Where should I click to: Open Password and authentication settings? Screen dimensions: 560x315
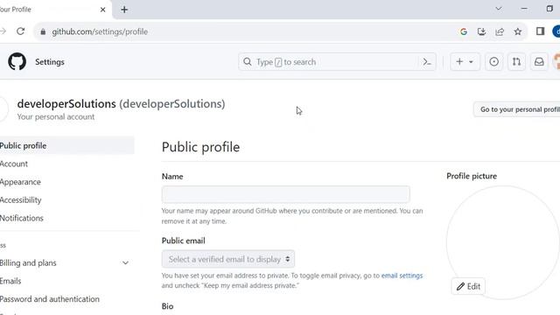50,299
